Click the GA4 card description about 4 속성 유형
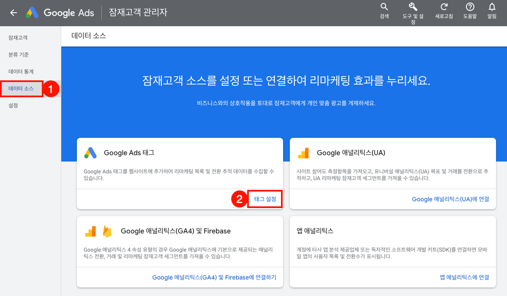 coord(179,253)
